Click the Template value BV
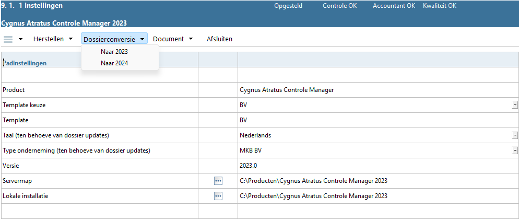The height and width of the screenshot is (220, 519). [243, 120]
